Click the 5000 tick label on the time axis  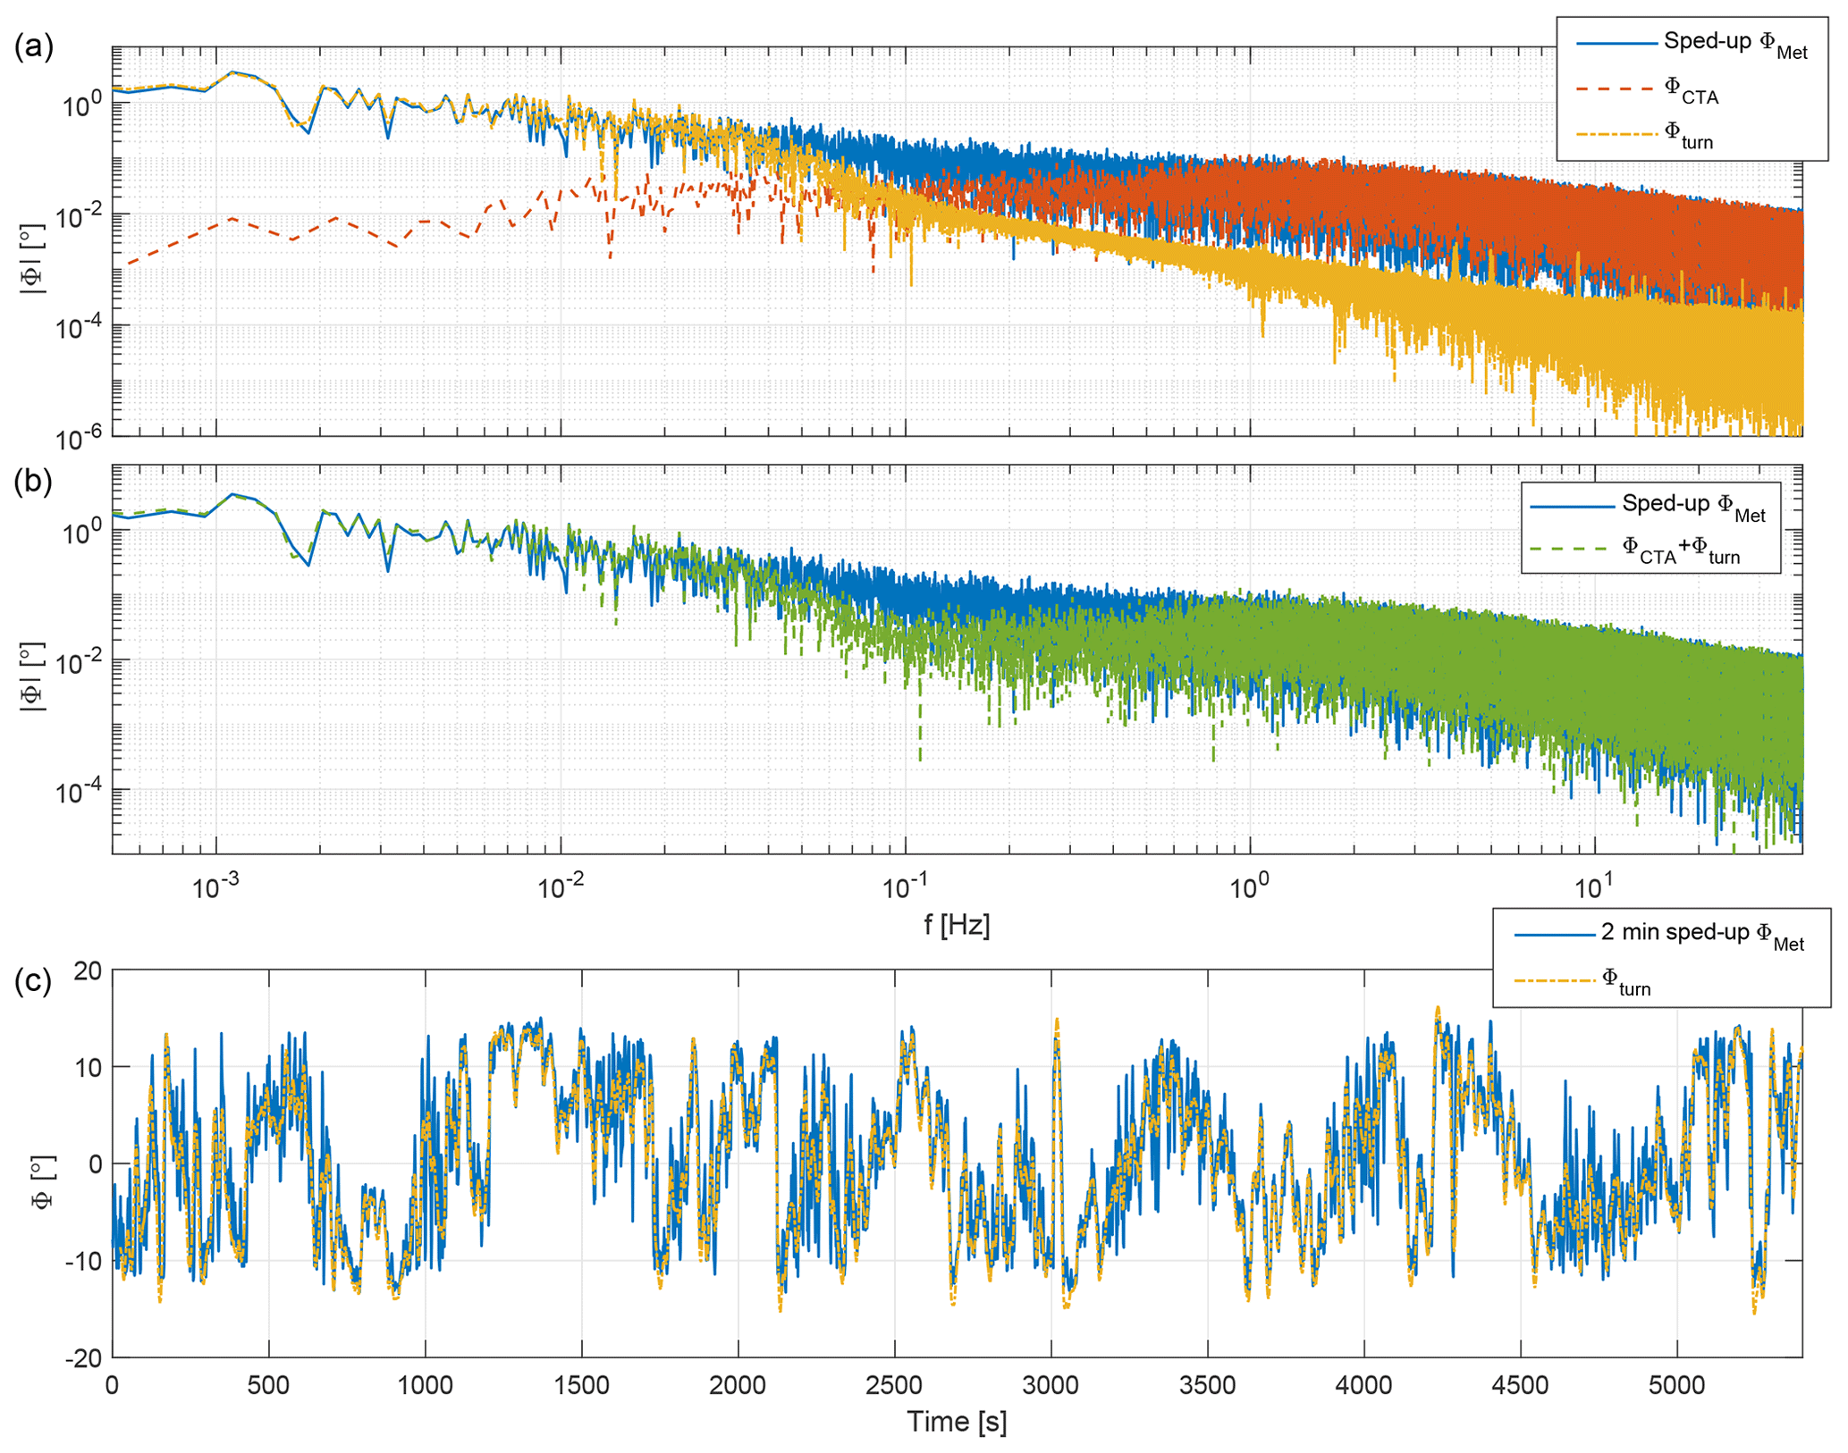coord(1676,1386)
